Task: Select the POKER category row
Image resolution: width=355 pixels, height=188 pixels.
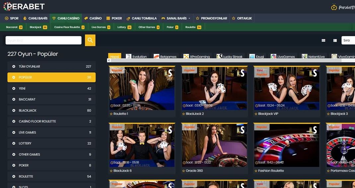Action: (51, 165)
